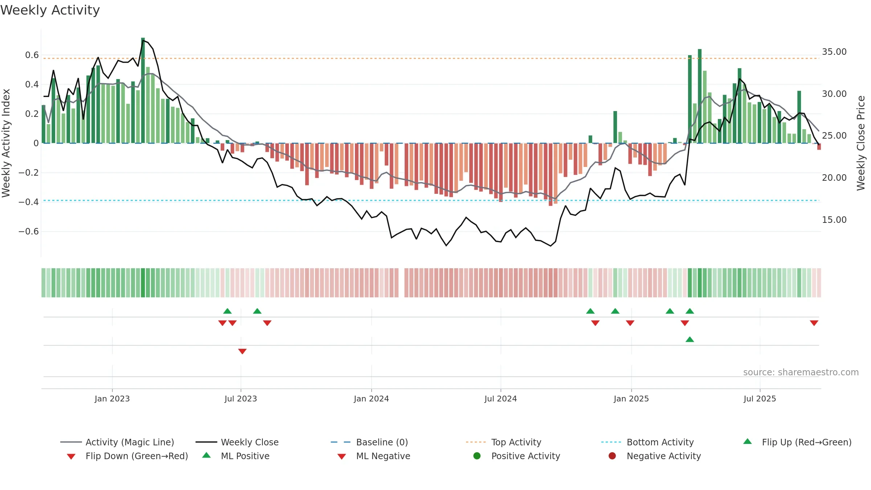Toggle ML Positive legend entry
The image size is (871, 490).
point(236,456)
